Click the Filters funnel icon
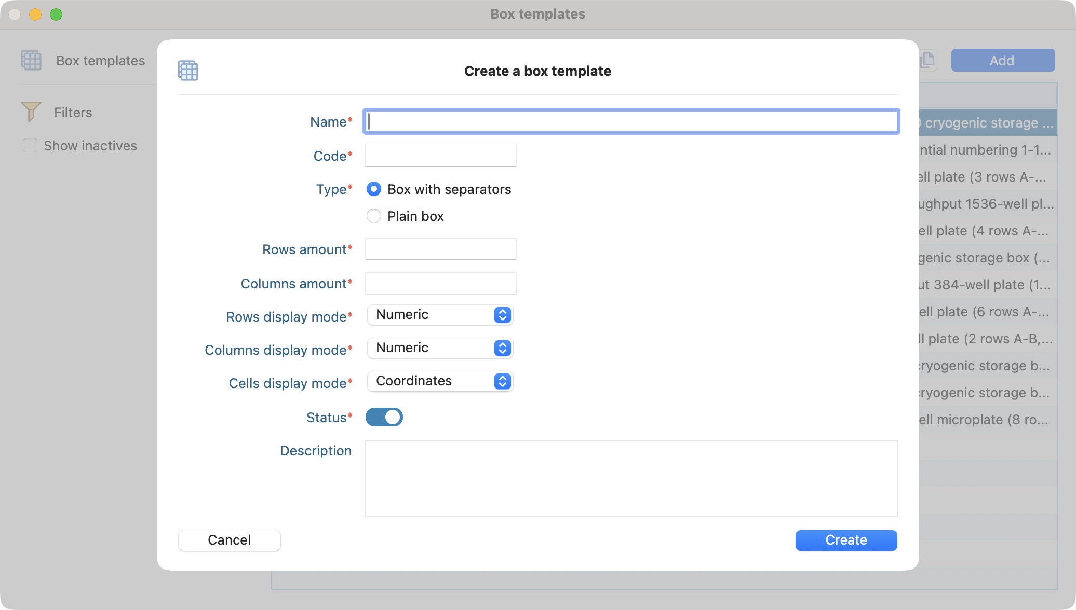This screenshot has height=610, width=1076. click(31, 112)
